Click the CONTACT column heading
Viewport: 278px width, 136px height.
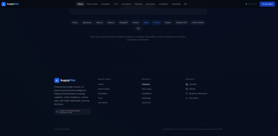[190, 79]
